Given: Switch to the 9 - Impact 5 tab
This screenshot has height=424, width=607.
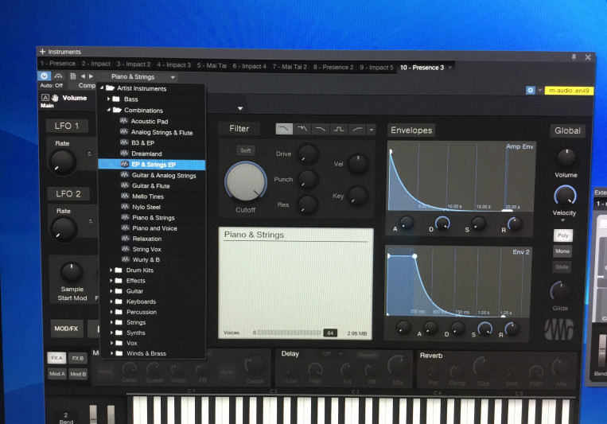Looking at the screenshot, I should pyautogui.click(x=376, y=68).
